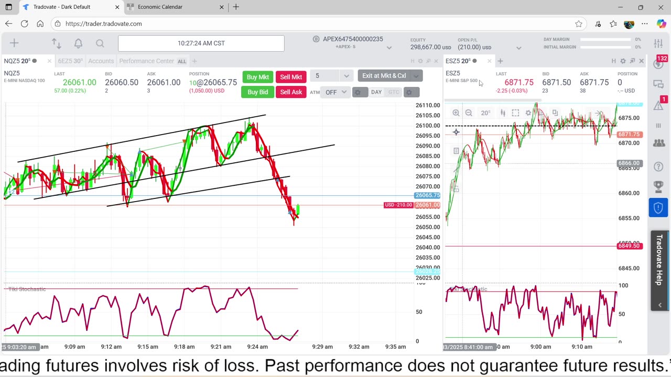Click the H icon in ESZ5 panel header
The height and width of the screenshot is (377, 671).
[613, 61]
